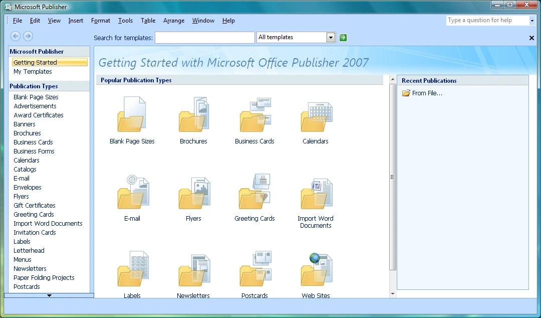Expand the help question box dropdown arrow
541x318 pixels.
coord(532,21)
